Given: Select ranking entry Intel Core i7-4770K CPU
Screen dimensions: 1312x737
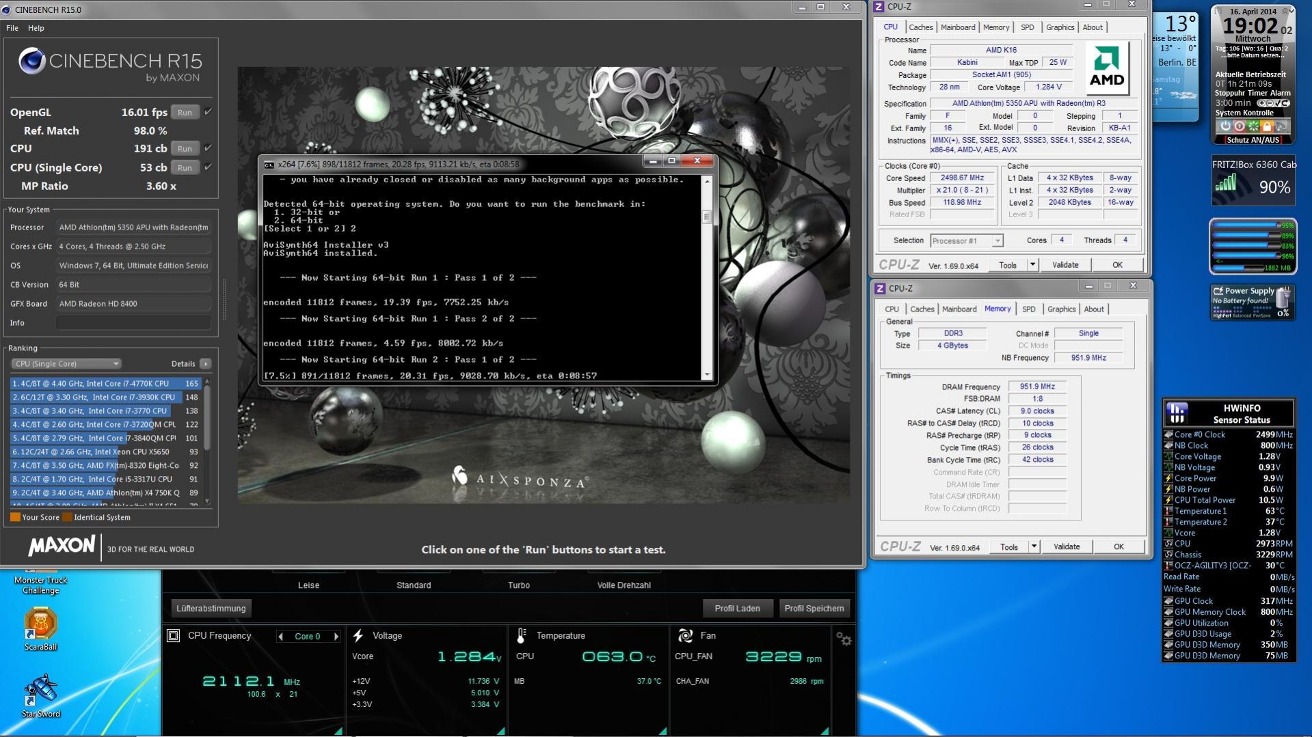Looking at the screenshot, I should point(105,383).
